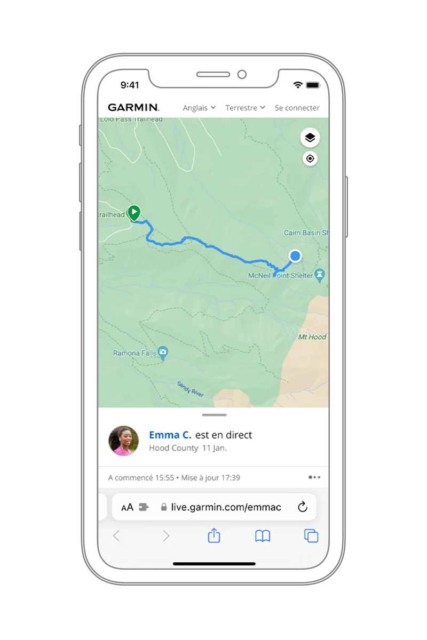The height and width of the screenshot is (640, 427).
Task: Expand the Terrestre map type dropdown
Action: [245, 108]
